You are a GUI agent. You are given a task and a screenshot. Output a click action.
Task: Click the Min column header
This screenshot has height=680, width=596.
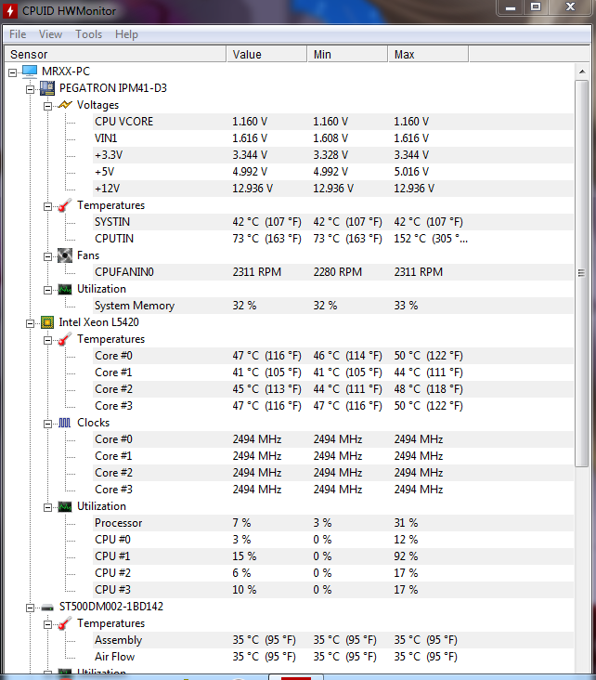pyautogui.click(x=347, y=54)
